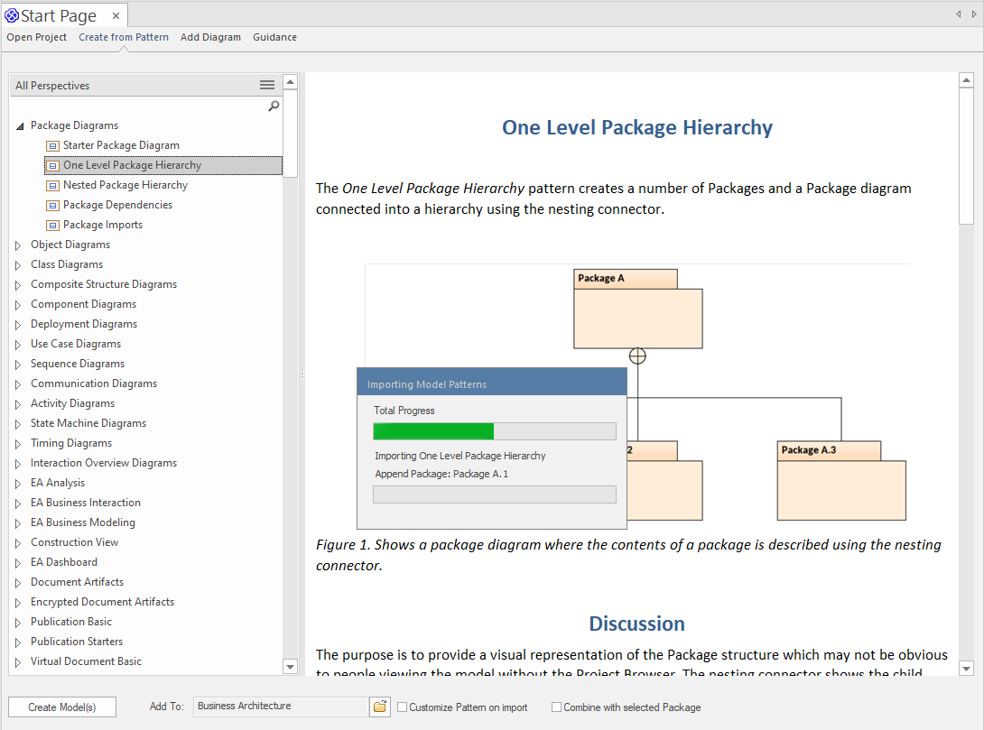The image size is (984, 730).
Task: Check Combine with selected Package option
Action: click(557, 707)
